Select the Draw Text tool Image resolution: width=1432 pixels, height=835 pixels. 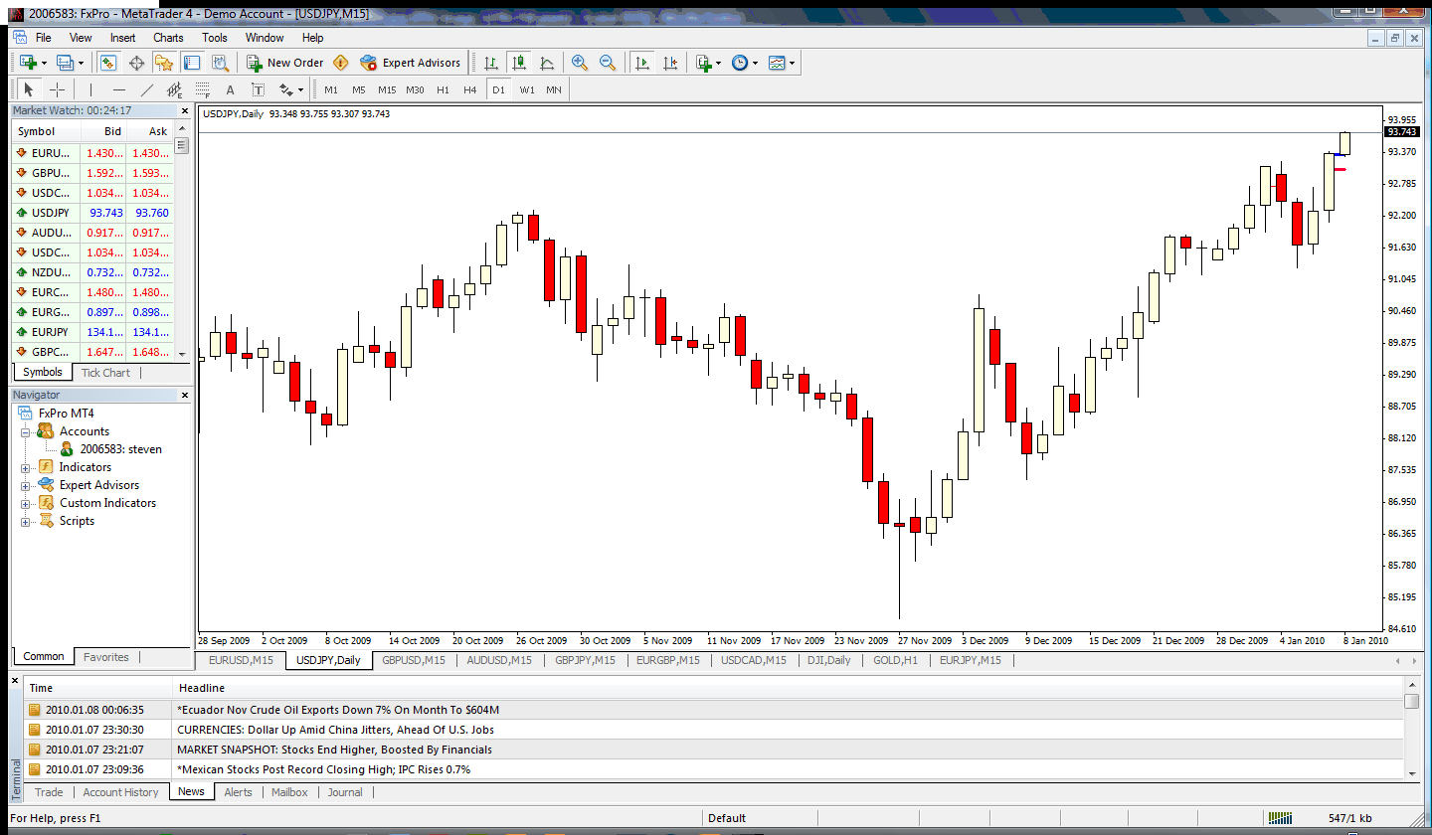[x=230, y=89]
